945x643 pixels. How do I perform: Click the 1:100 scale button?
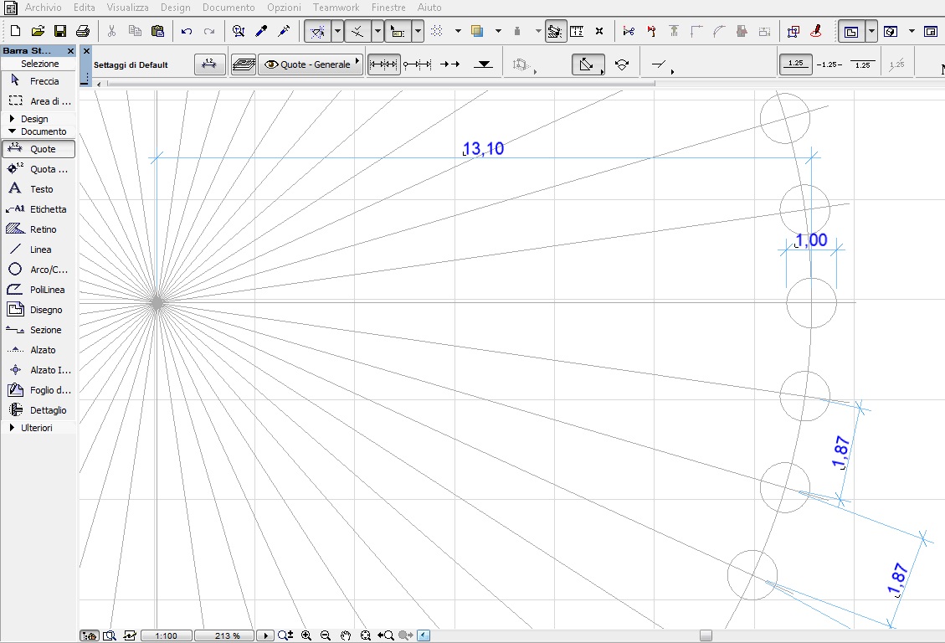(166, 635)
